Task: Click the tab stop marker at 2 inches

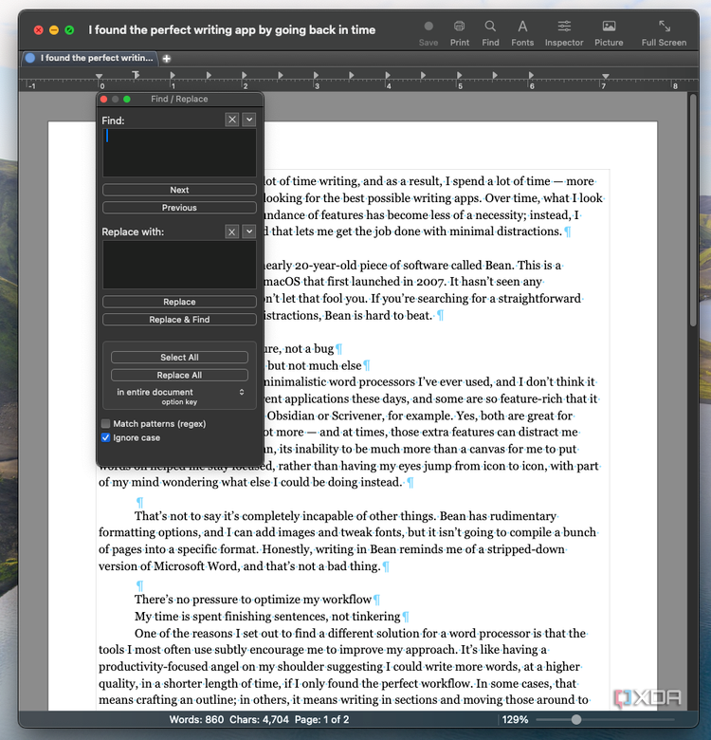Action: tap(245, 75)
